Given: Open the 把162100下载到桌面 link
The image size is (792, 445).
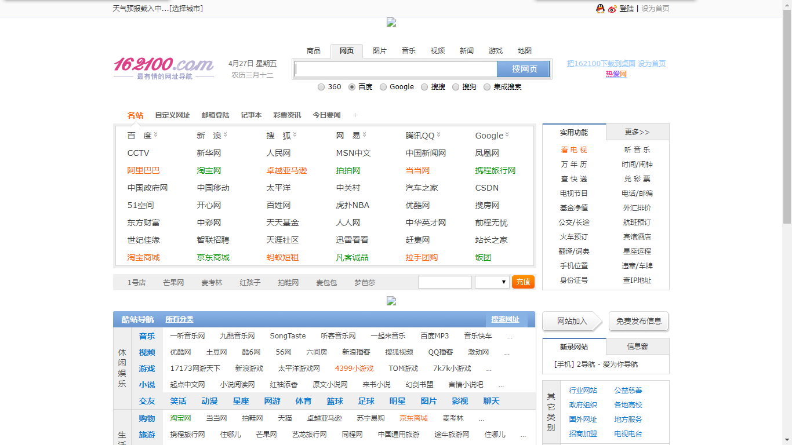Looking at the screenshot, I should [x=601, y=64].
